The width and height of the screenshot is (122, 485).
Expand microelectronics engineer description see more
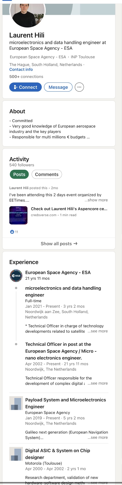pyautogui.click(x=98, y=331)
